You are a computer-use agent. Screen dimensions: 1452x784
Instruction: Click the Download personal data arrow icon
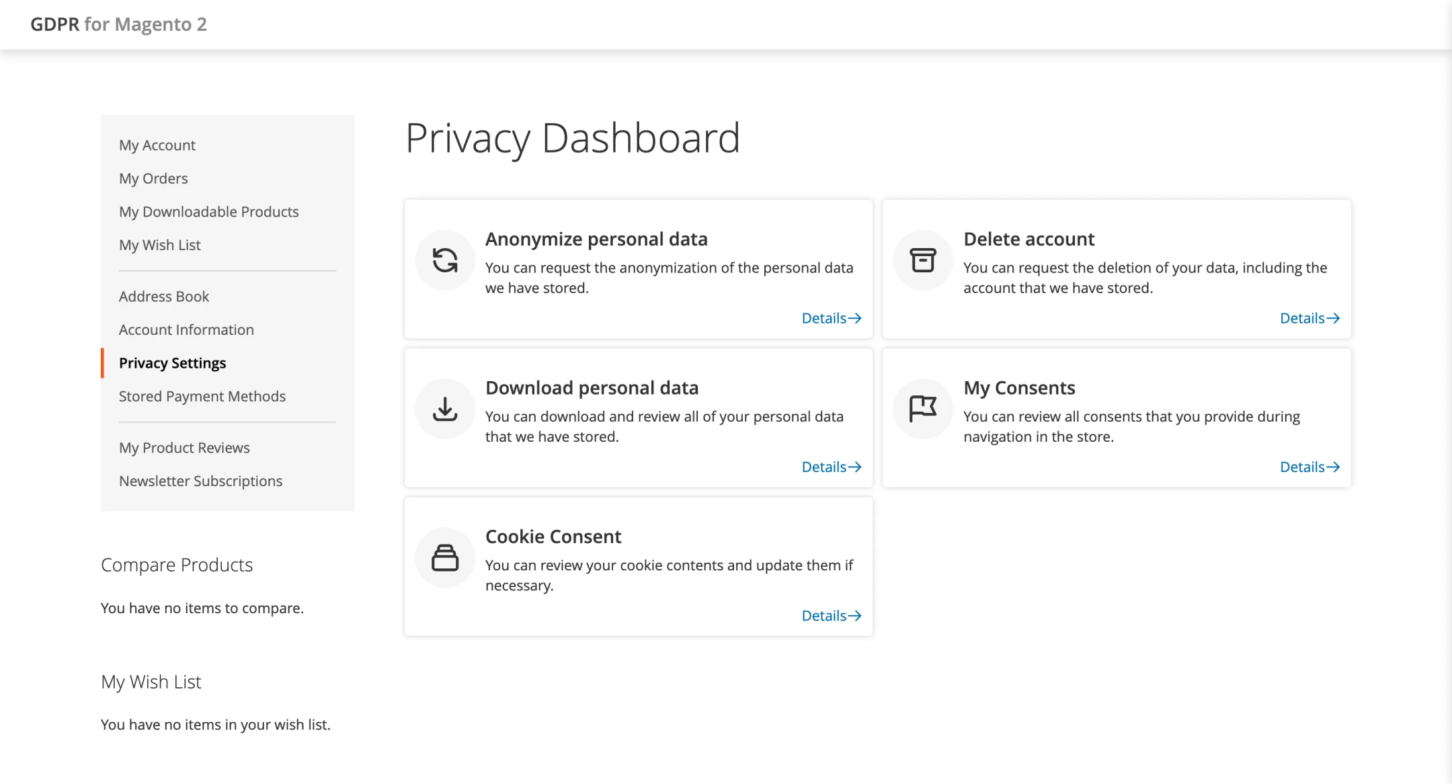(445, 409)
